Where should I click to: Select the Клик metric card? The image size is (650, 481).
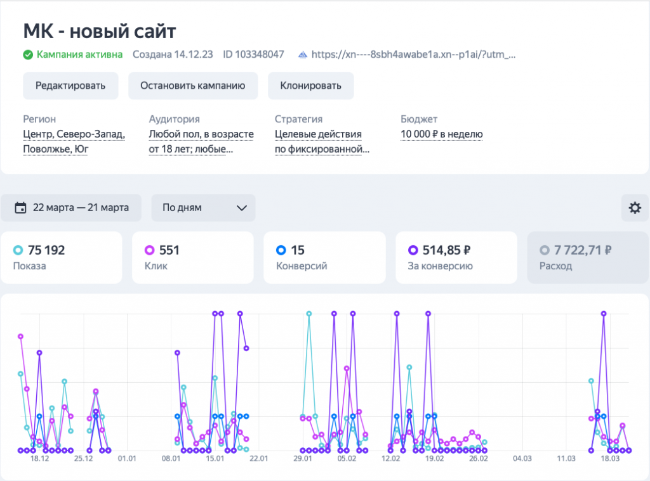193,258
